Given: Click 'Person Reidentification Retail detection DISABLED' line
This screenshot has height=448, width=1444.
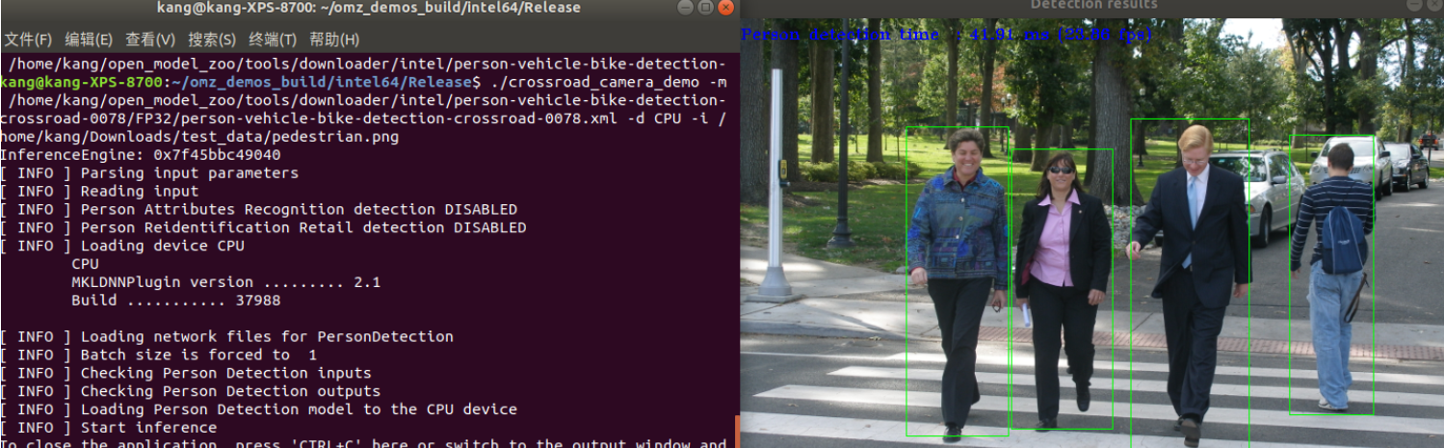Looking at the screenshot, I should tap(263, 228).
